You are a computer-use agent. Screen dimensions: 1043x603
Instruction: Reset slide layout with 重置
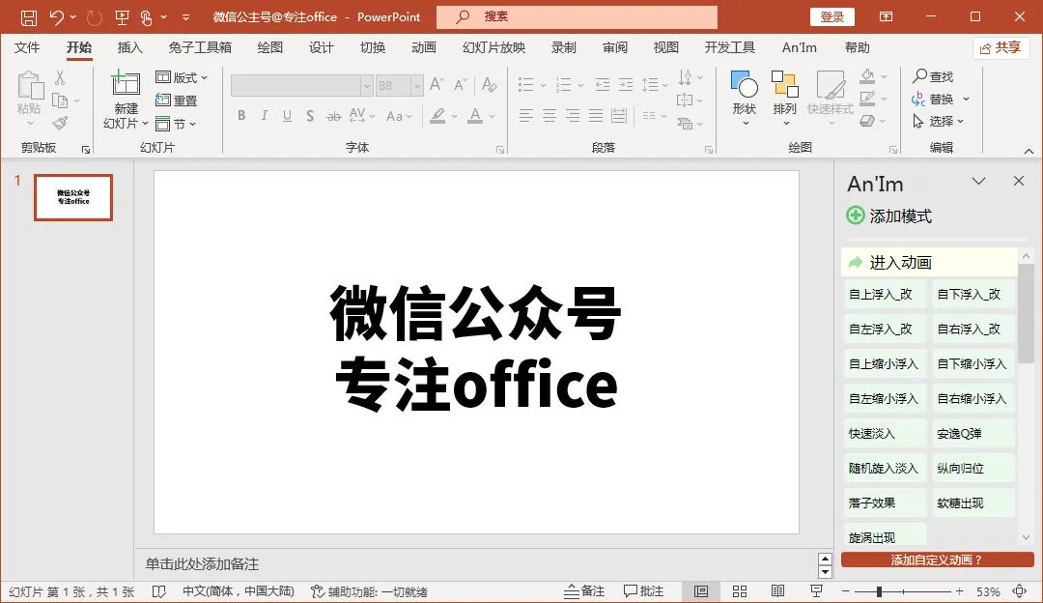177,100
